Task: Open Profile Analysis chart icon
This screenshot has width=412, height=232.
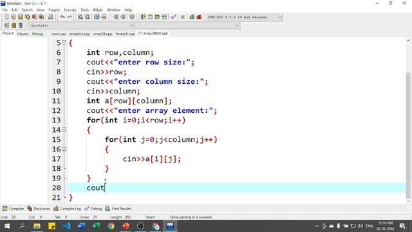Action: tap(192, 17)
